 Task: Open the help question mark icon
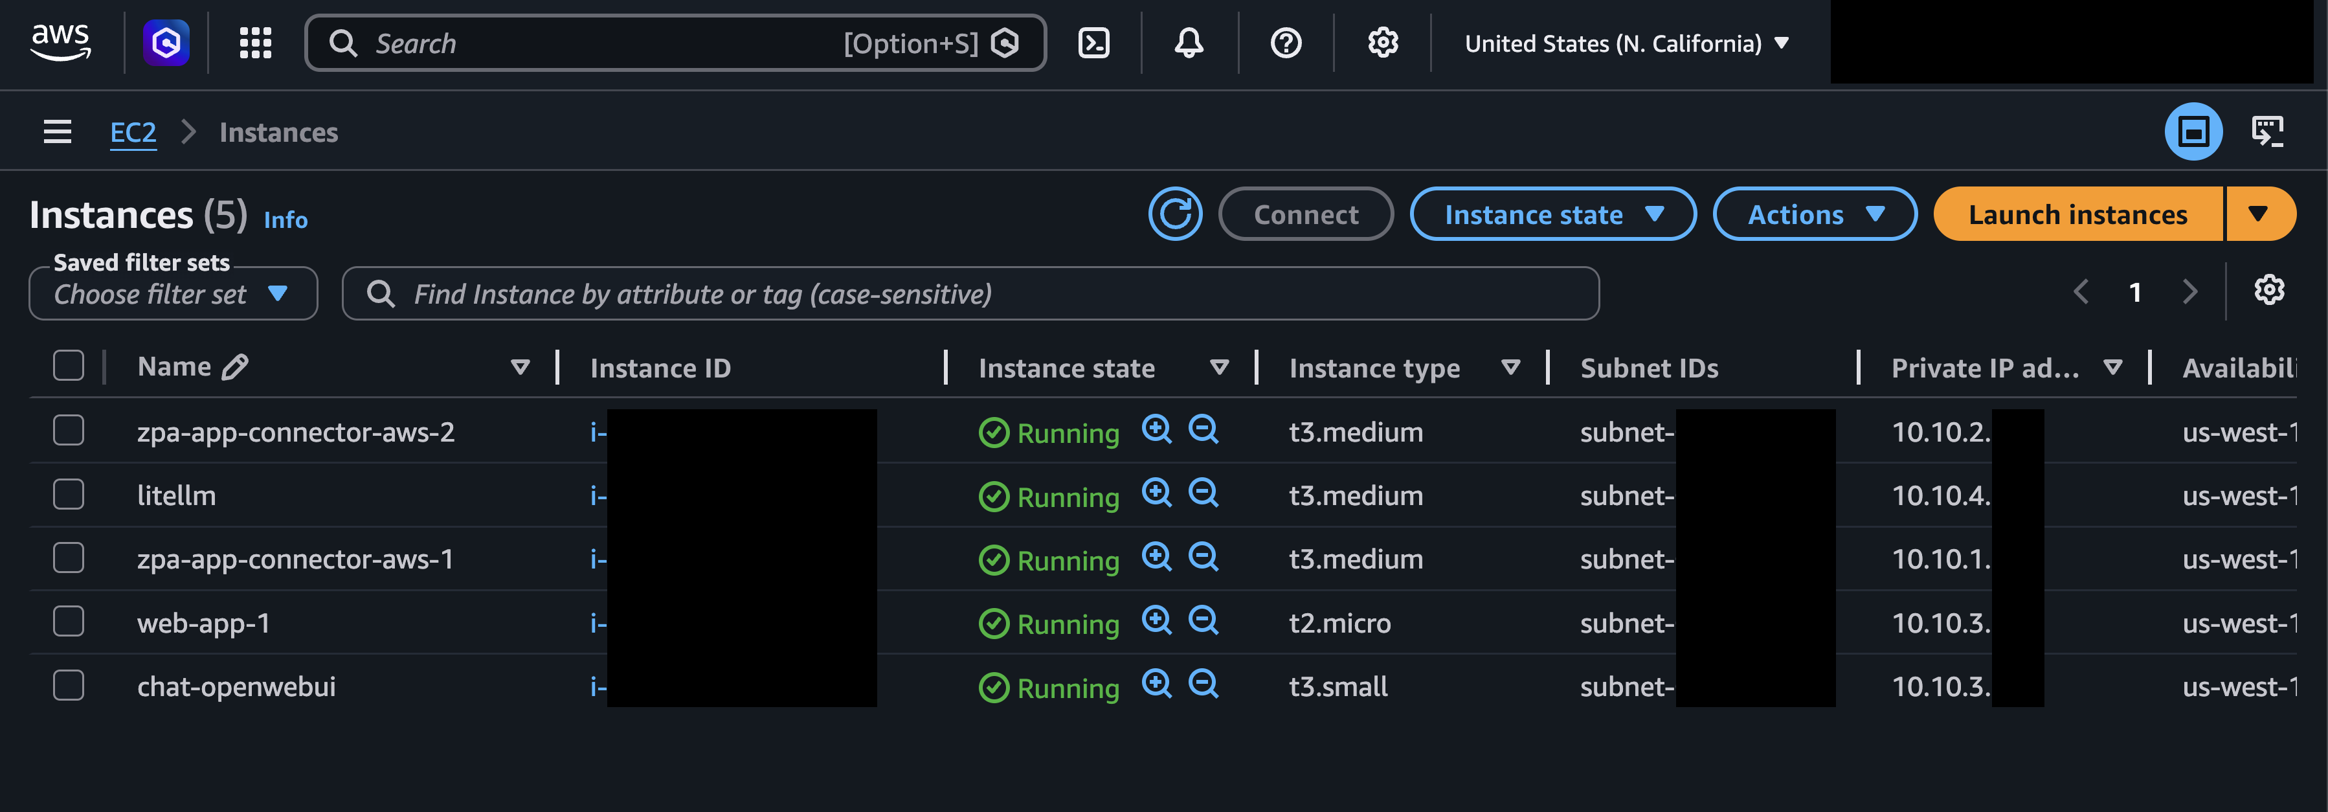coord(1285,43)
